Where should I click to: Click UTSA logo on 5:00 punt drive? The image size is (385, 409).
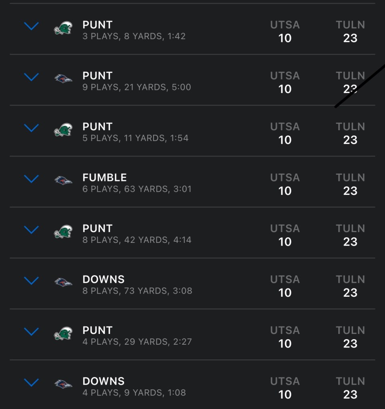point(63,79)
